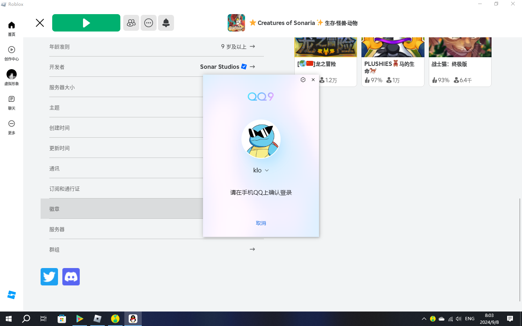Open the 群组 row arrow
This screenshot has height=326, width=522.
(252, 249)
